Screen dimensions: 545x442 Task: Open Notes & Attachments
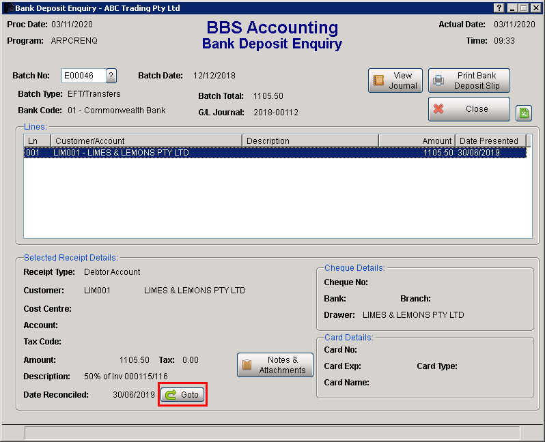pos(275,365)
